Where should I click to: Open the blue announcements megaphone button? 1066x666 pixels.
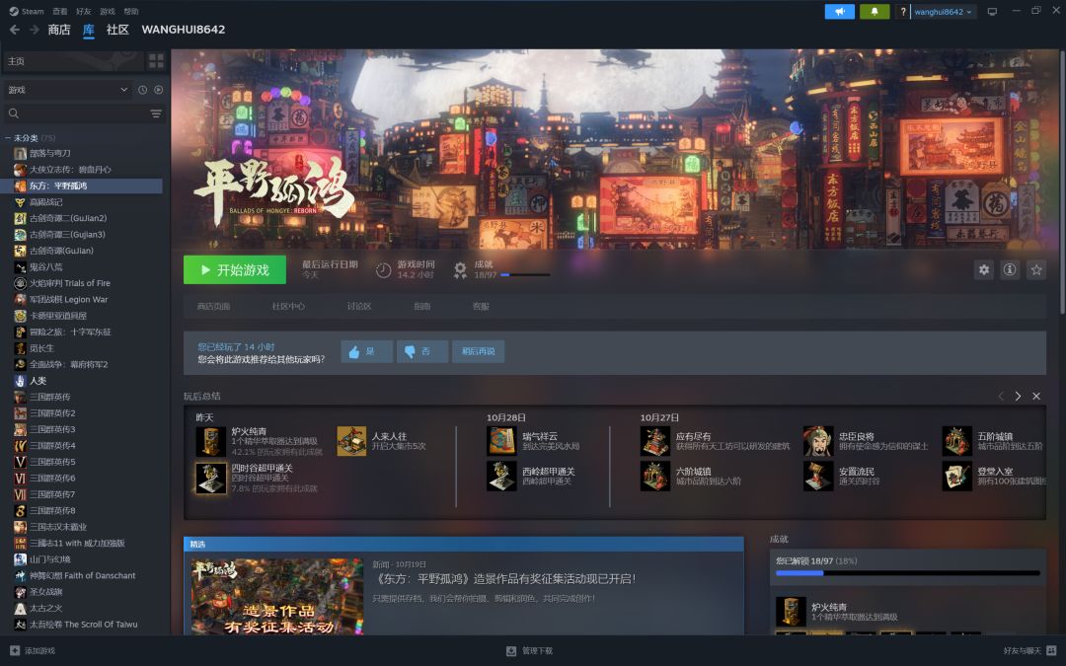point(840,12)
